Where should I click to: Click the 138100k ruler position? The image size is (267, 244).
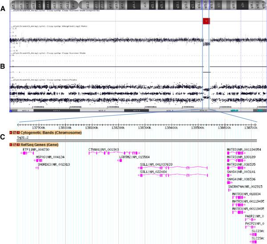[x=92, y=128]
